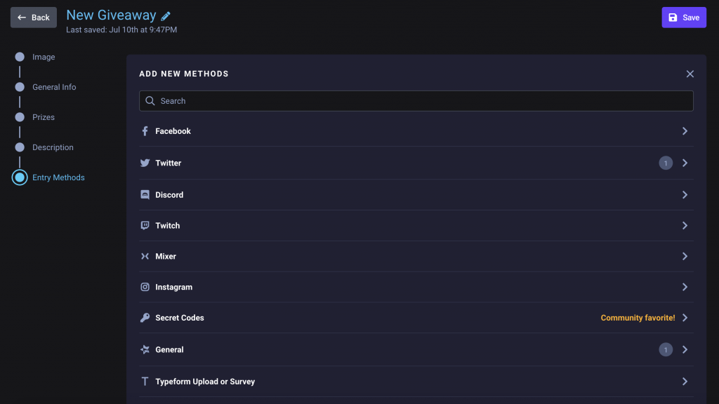The height and width of the screenshot is (404, 719).
Task: Go back using the Back button
Action: tap(34, 18)
